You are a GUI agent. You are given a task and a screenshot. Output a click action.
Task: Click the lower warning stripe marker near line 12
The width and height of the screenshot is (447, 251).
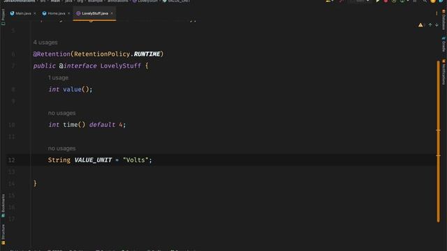(438, 155)
